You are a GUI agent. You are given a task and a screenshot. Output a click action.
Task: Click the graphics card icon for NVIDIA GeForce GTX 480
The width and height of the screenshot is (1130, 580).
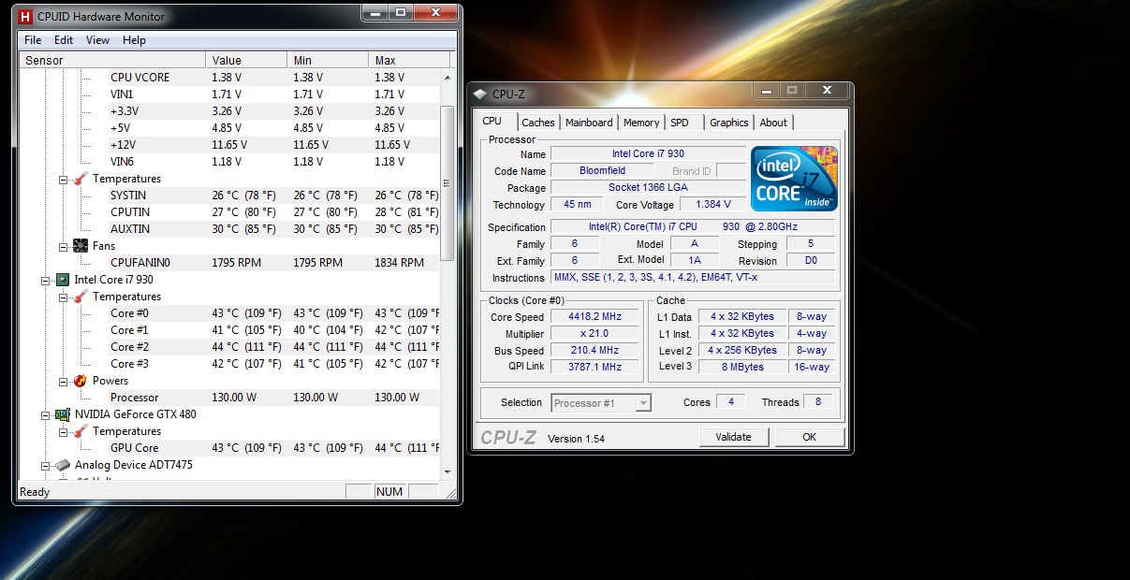tap(63, 414)
